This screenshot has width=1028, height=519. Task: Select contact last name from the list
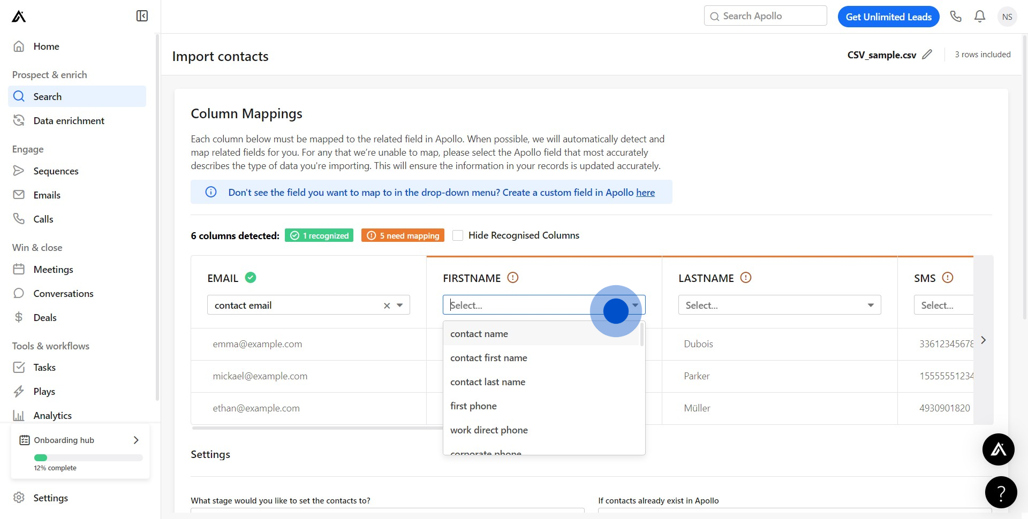[x=487, y=382]
